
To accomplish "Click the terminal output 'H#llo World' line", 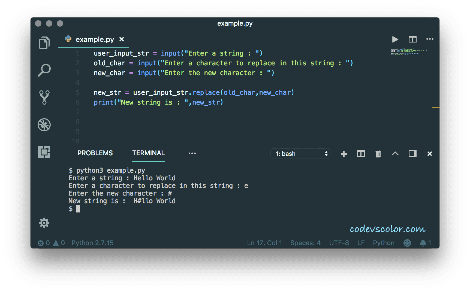I will click(122, 201).
